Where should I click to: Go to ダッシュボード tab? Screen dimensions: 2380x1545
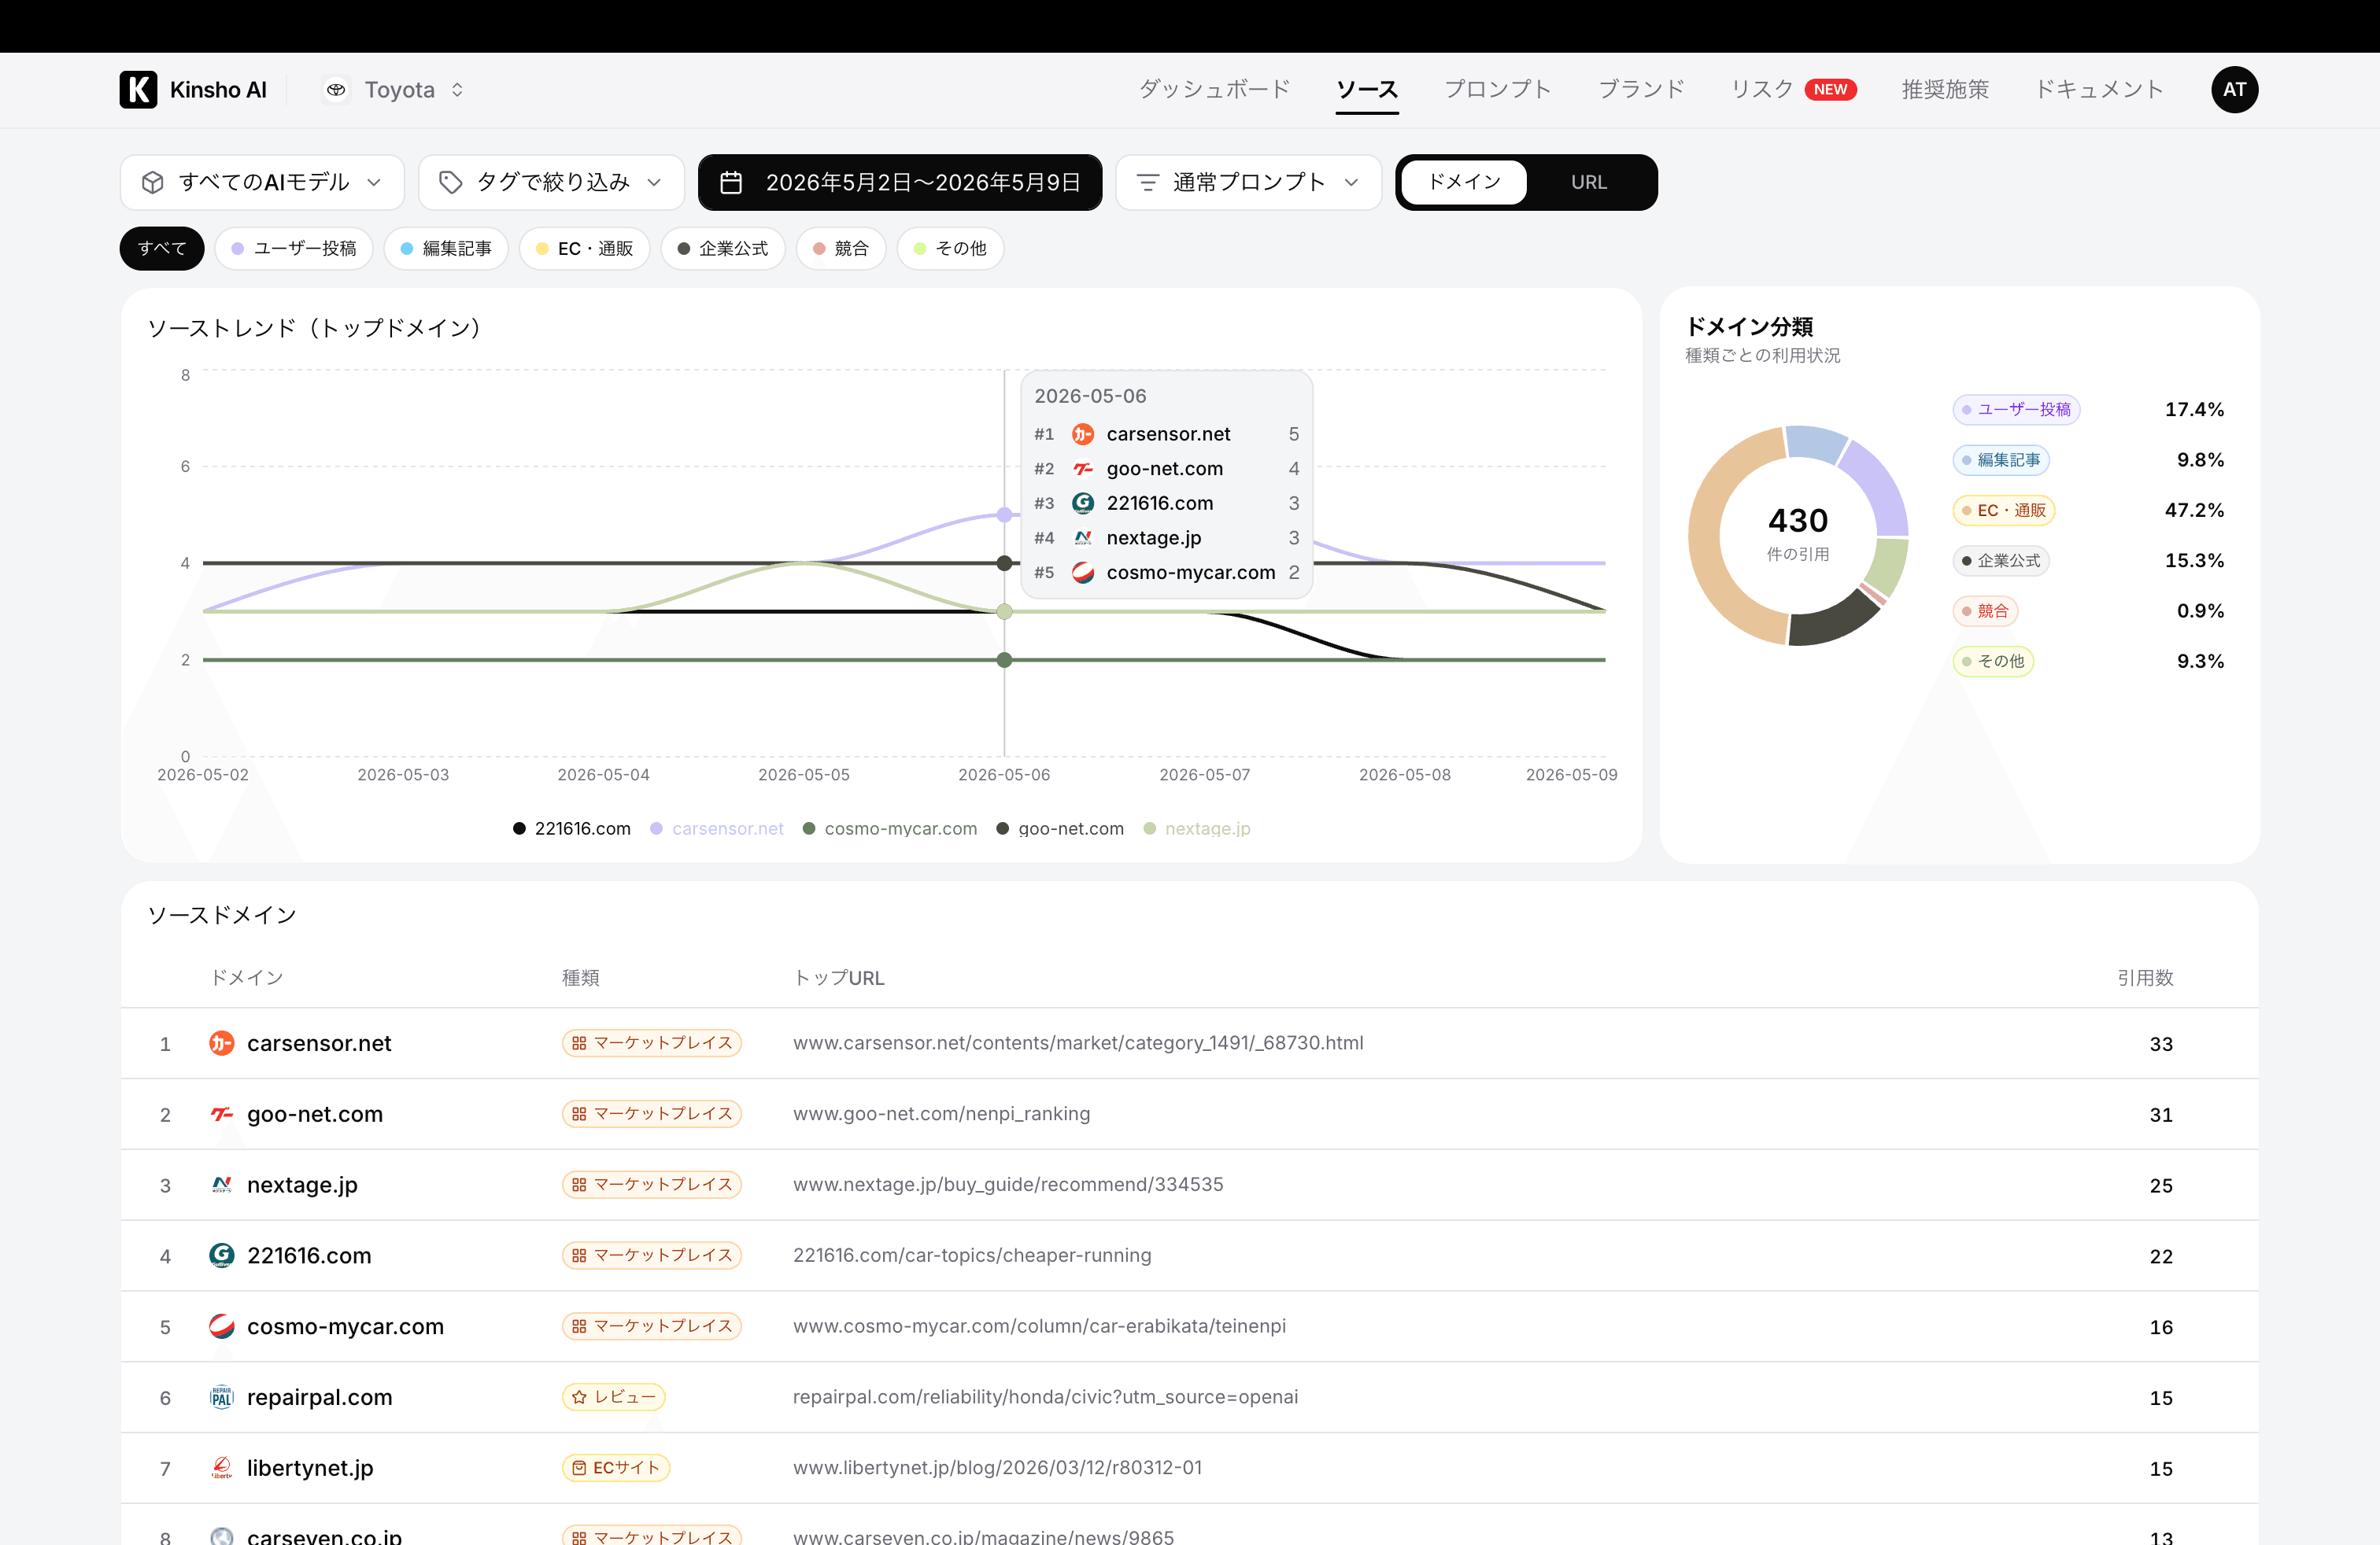tap(1214, 89)
